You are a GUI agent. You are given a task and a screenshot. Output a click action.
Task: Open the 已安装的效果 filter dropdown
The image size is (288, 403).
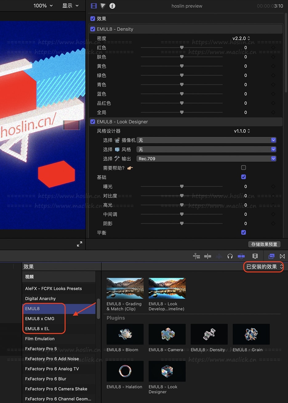coord(264,267)
